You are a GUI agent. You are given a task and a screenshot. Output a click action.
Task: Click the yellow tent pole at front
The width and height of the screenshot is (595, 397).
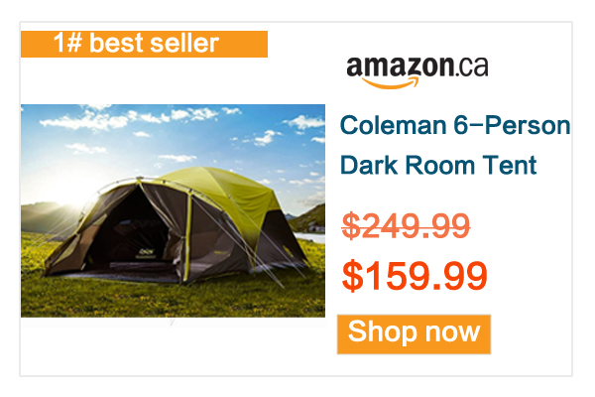tap(187, 237)
